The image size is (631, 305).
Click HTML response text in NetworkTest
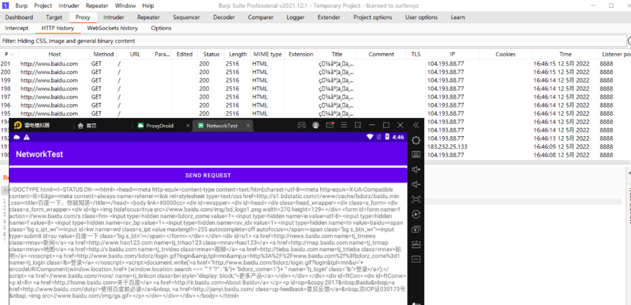pyautogui.click(x=207, y=242)
